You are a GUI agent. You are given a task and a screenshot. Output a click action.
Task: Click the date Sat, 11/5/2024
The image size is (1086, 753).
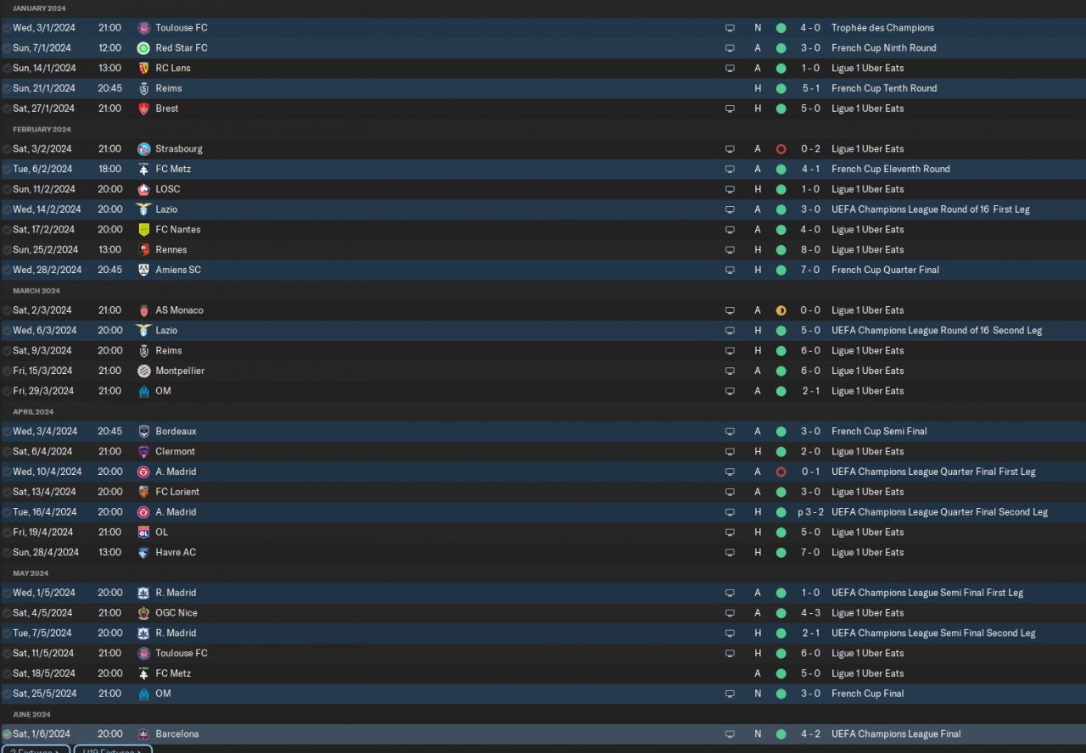[43, 654]
